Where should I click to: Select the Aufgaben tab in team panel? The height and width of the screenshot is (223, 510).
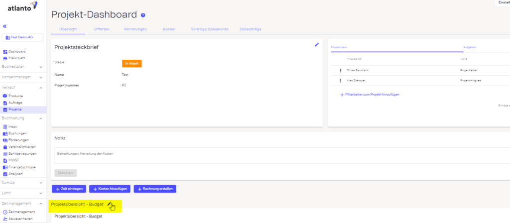coord(470,47)
